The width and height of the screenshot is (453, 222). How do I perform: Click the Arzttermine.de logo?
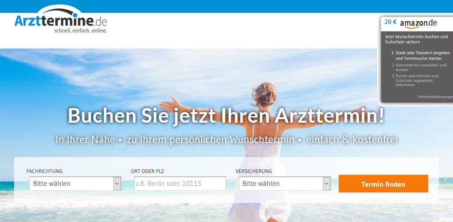pyautogui.click(x=61, y=19)
